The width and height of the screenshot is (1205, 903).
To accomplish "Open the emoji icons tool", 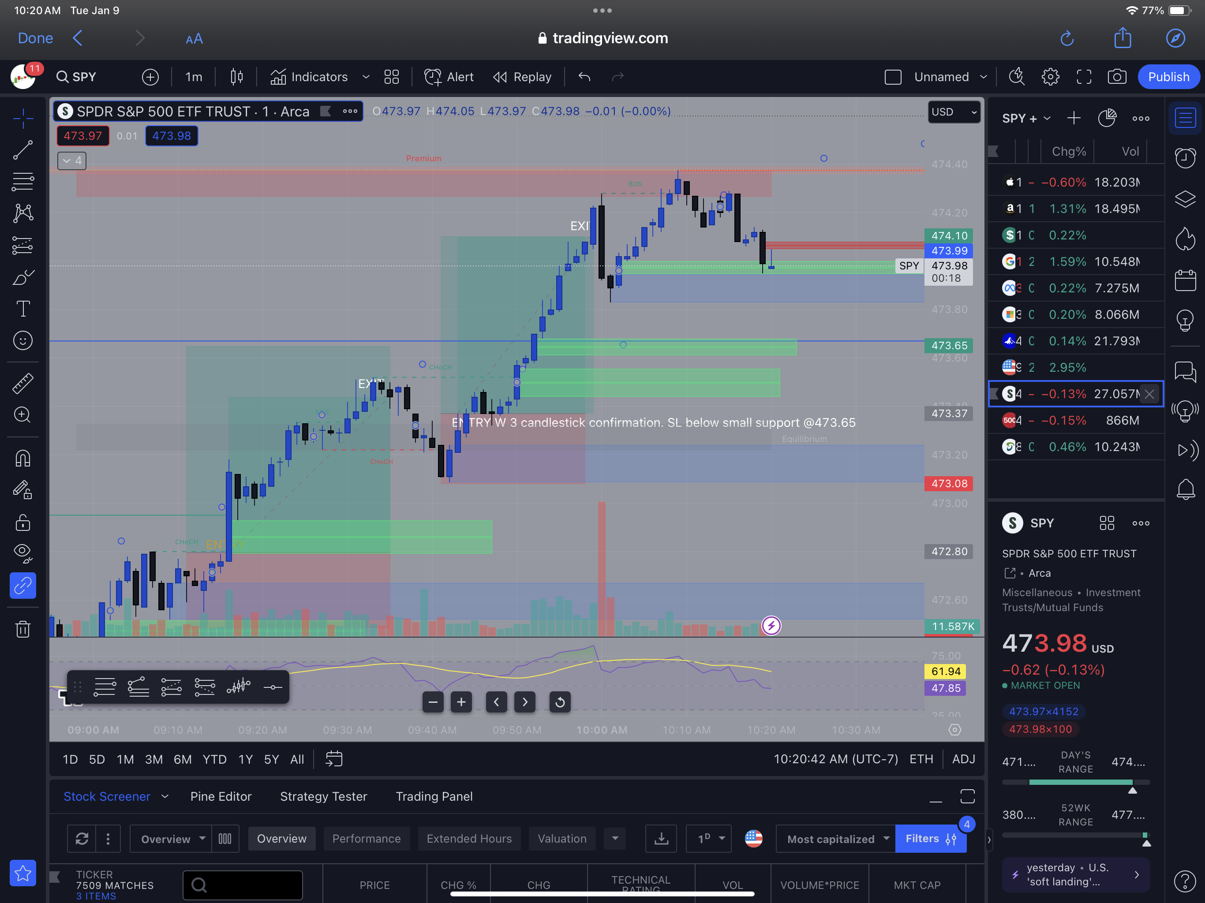I will (23, 341).
